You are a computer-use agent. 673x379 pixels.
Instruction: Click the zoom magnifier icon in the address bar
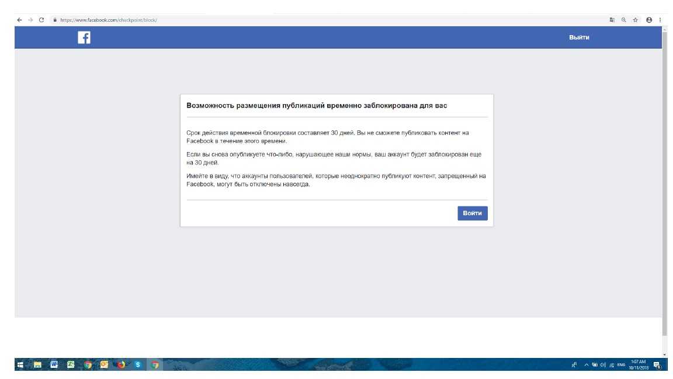[624, 20]
